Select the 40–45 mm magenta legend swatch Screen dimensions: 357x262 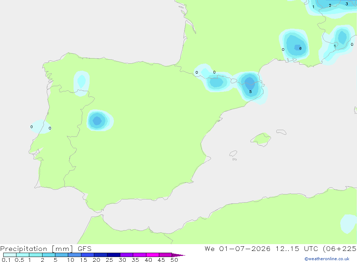[152, 255]
